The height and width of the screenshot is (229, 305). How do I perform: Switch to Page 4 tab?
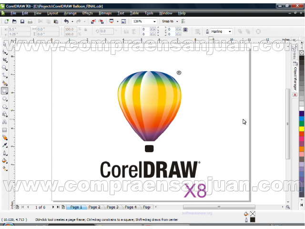pos(131,207)
